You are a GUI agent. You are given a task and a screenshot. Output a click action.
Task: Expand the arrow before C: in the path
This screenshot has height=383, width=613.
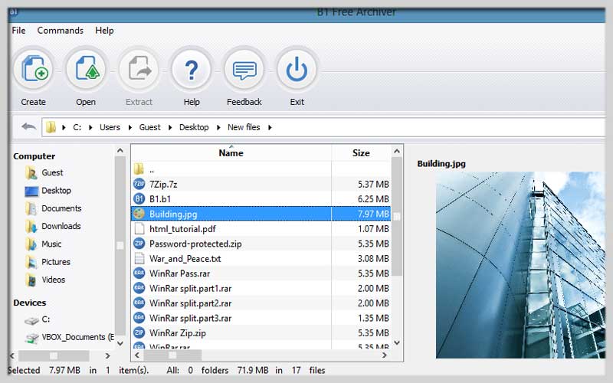point(64,127)
